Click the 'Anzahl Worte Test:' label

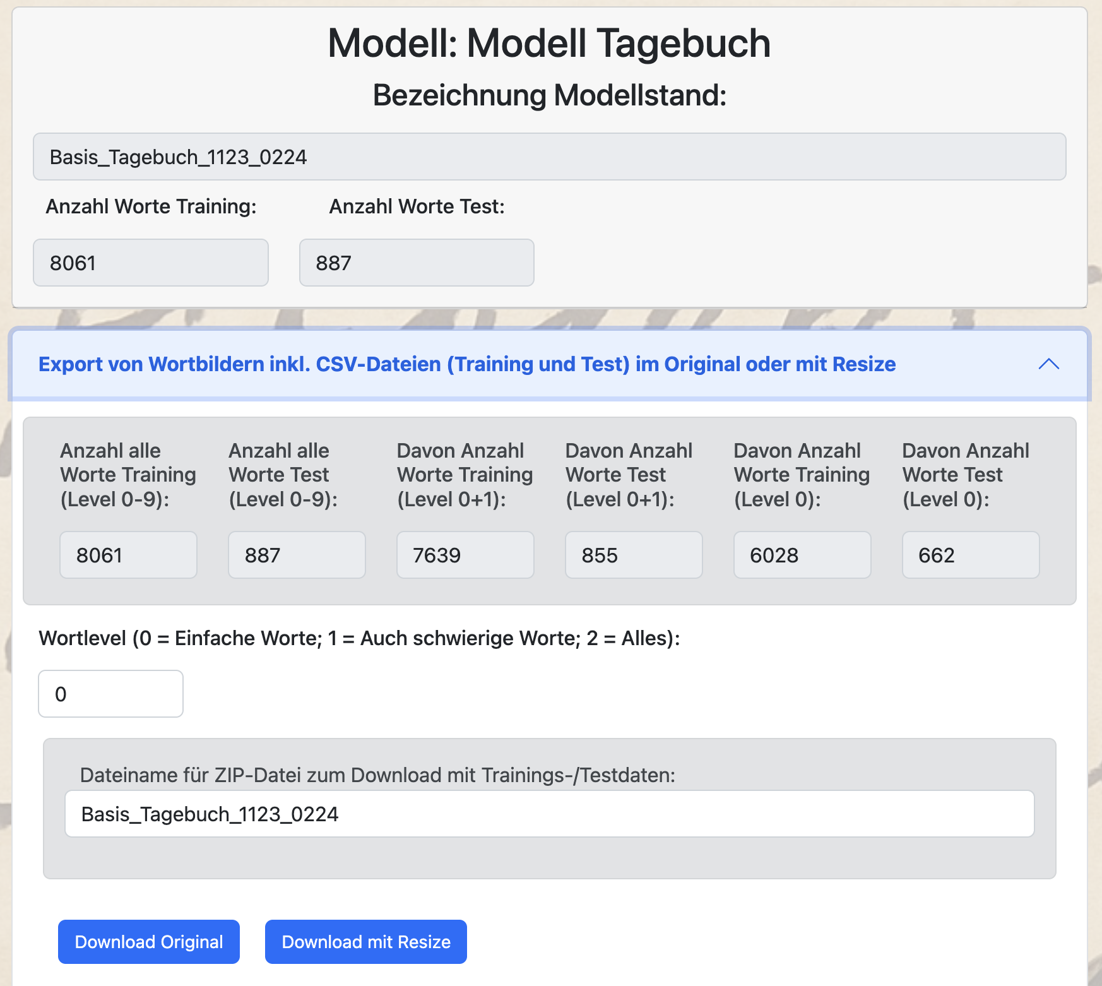[x=417, y=206]
